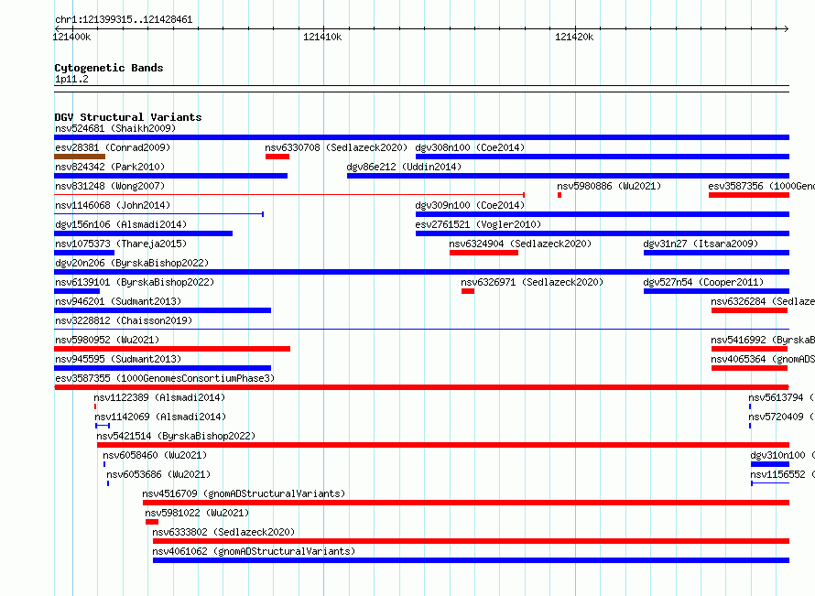Click the 121410k ruler tick label
The image size is (815, 596).
[x=322, y=37]
